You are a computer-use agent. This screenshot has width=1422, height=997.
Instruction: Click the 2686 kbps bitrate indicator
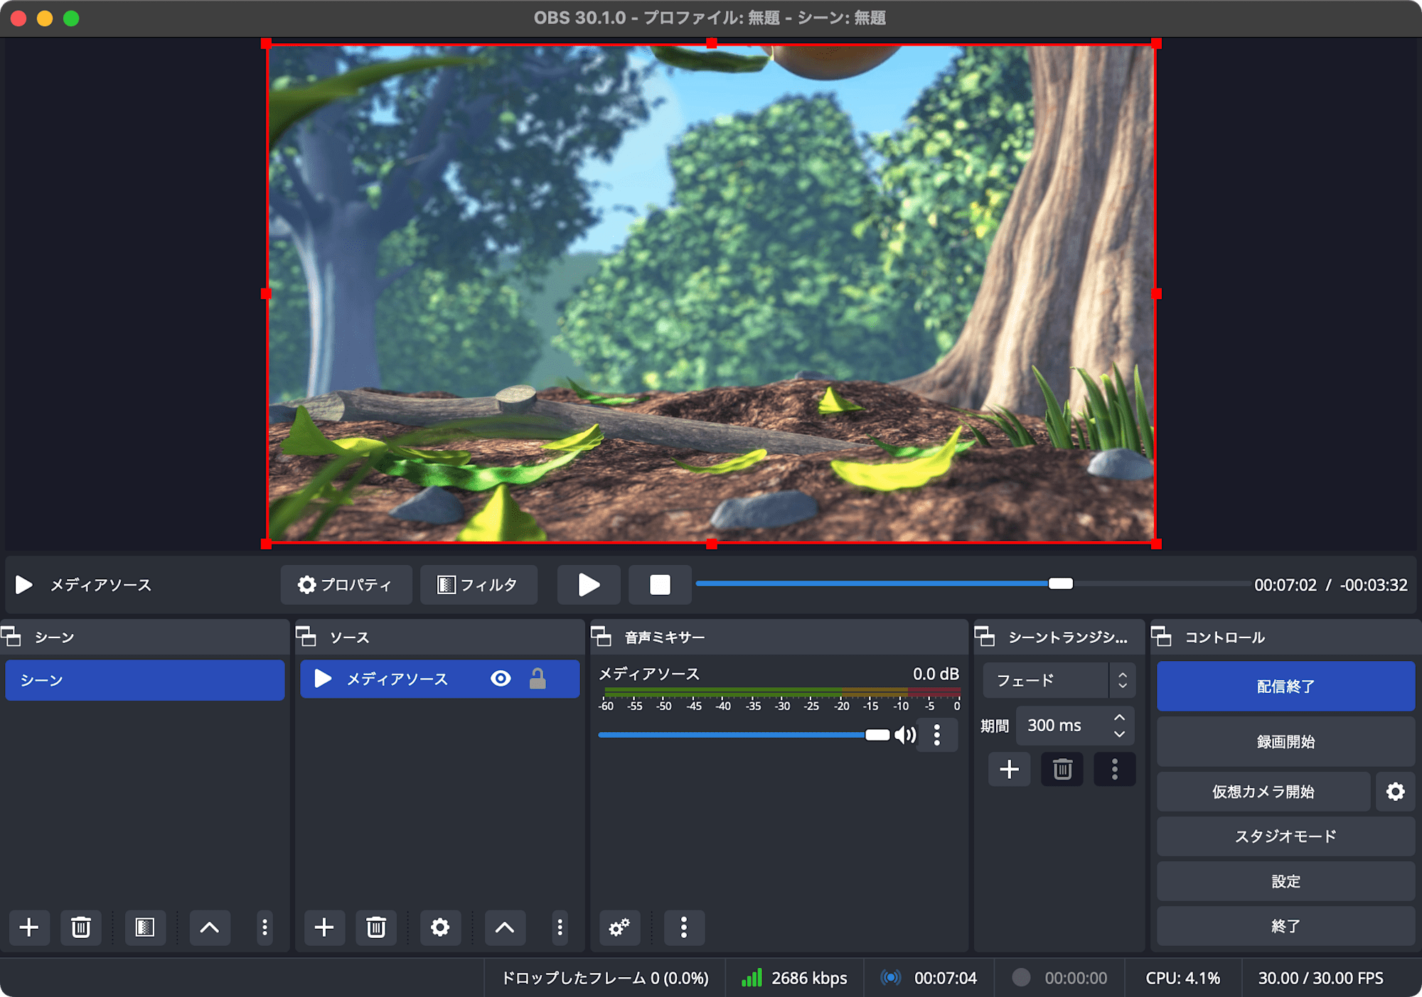click(x=794, y=978)
